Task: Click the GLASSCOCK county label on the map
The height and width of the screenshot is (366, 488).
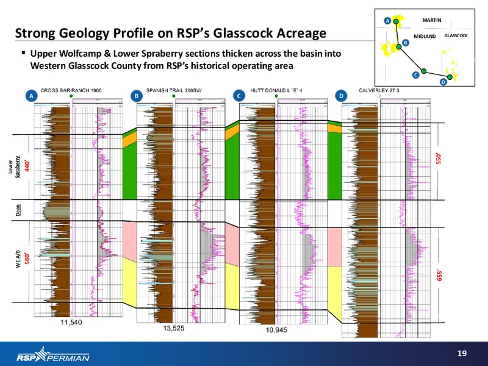Action: point(456,36)
